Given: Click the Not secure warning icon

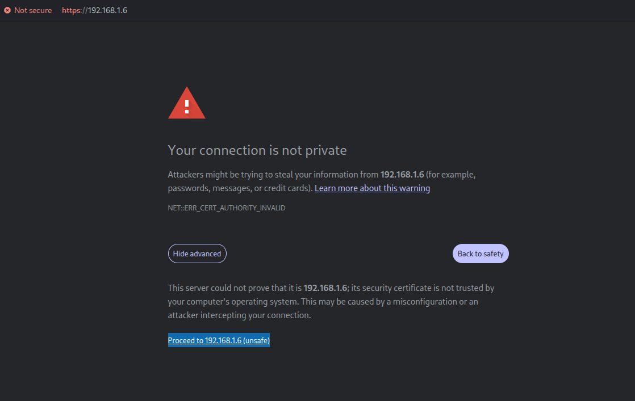Looking at the screenshot, I should [x=7, y=10].
